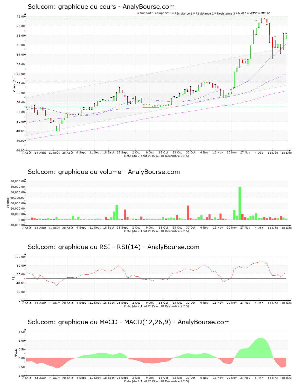Select the Support 2 legend label
This screenshot has height=388, width=300.
click(164, 13)
